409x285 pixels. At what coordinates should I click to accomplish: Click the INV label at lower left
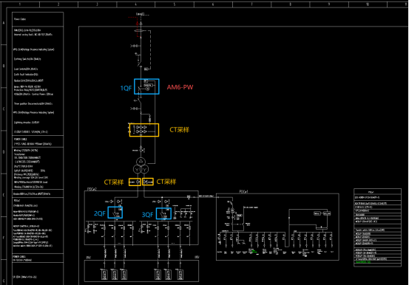click(89, 258)
